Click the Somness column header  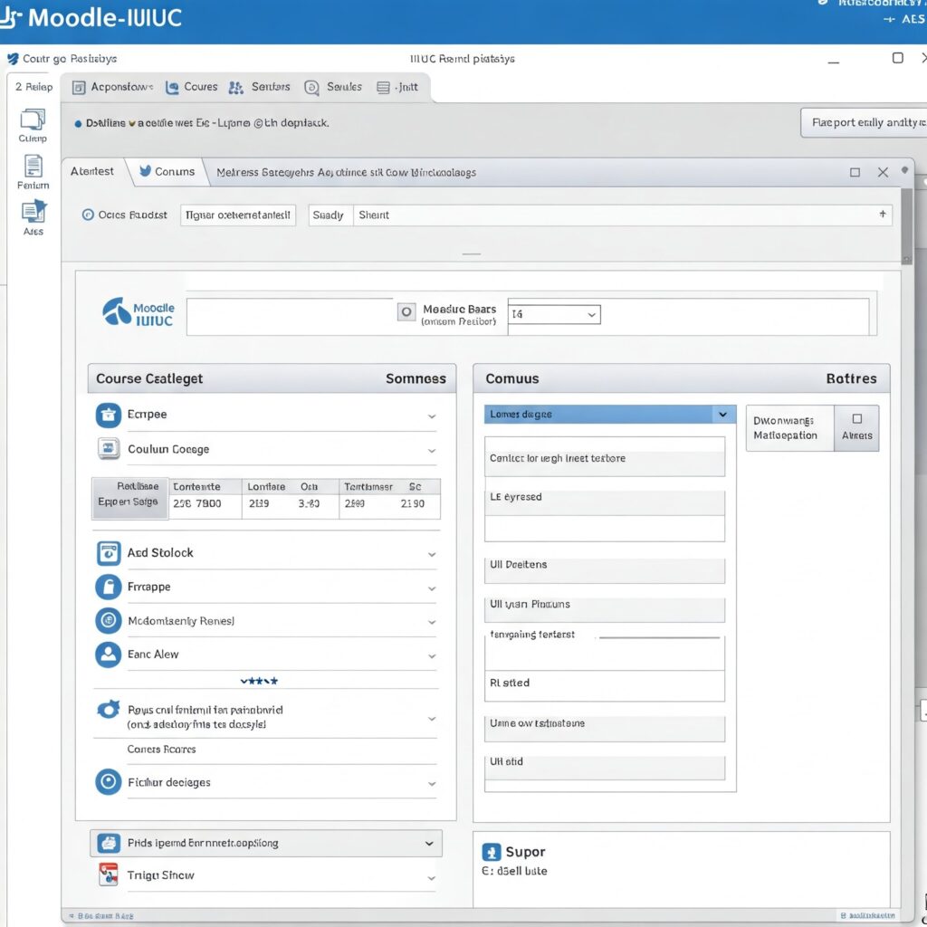[416, 378]
